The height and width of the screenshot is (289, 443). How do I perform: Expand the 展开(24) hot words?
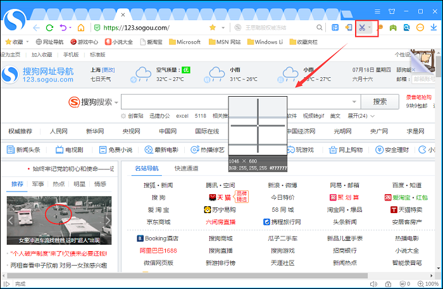point(361,116)
